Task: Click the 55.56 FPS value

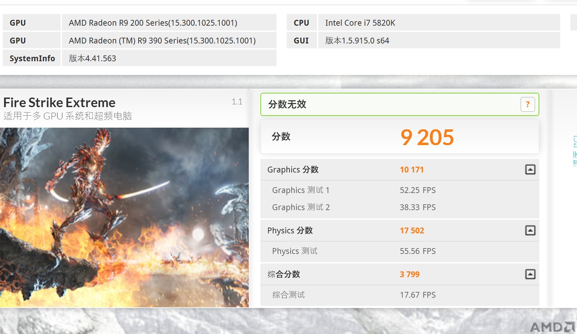Action: pyautogui.click(x=418, y=251)
